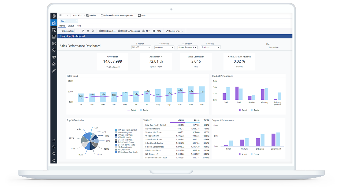This screenshot has width=343, height=193.
Task: Select the NE-Greater NY table row
Action: 176,154
